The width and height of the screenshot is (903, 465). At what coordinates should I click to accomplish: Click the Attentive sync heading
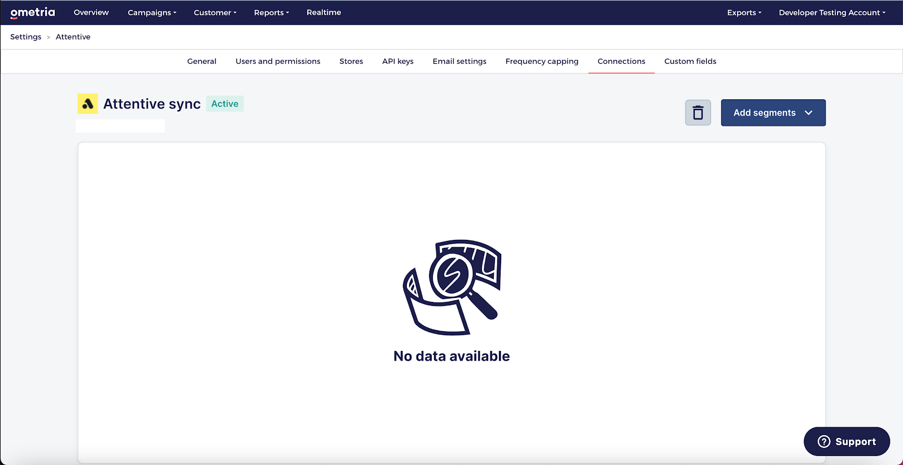click(152, 104)
